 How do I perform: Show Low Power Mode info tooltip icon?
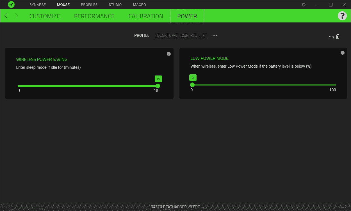tap(343, 53)
